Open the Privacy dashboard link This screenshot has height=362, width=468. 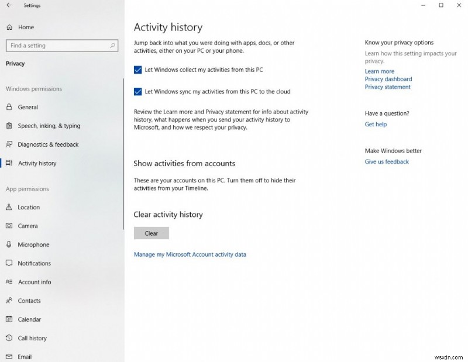pos(388,79)
